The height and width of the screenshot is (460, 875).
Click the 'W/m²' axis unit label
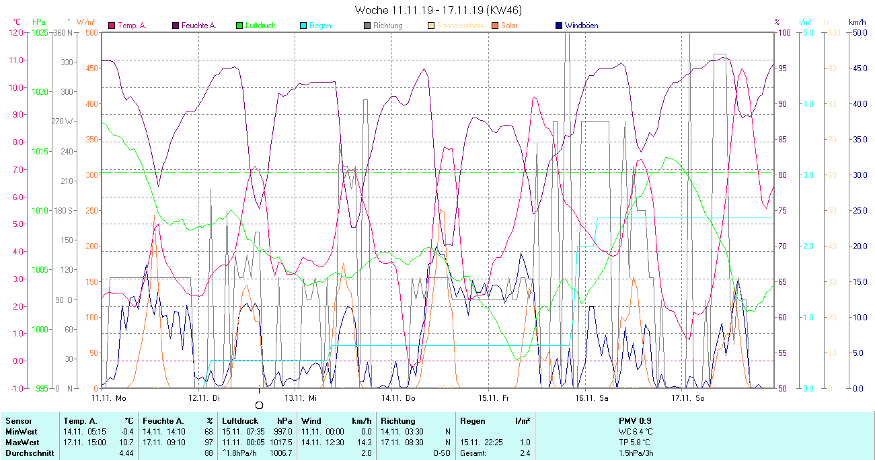click(85, 22)
